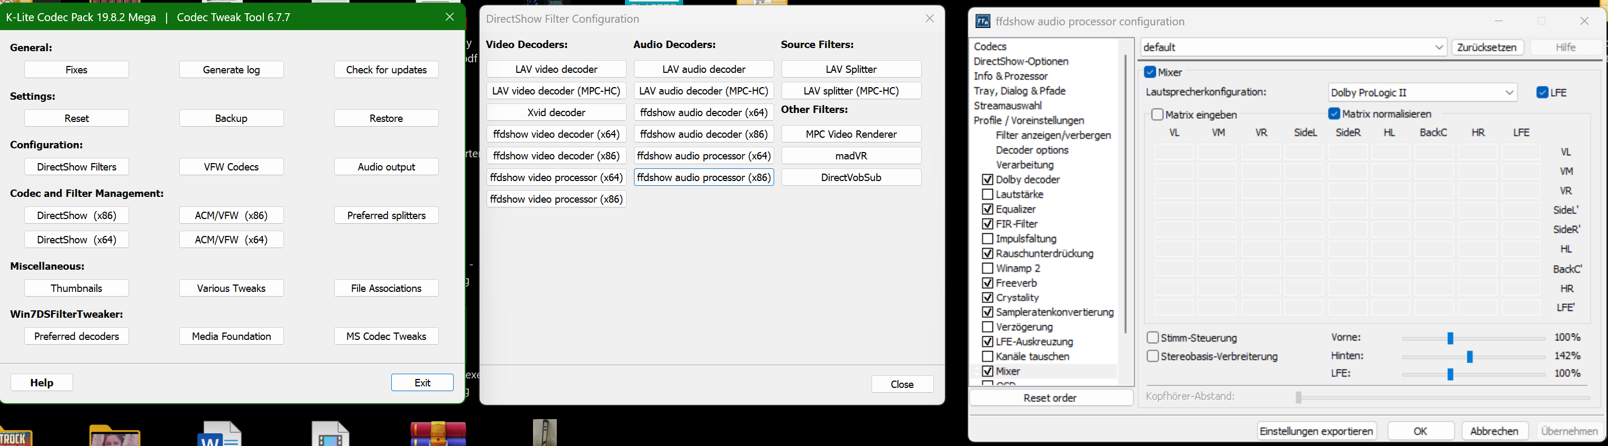Open the Xvid decoder settings
Screen dimensions: 1608x446
pos(556,113)
